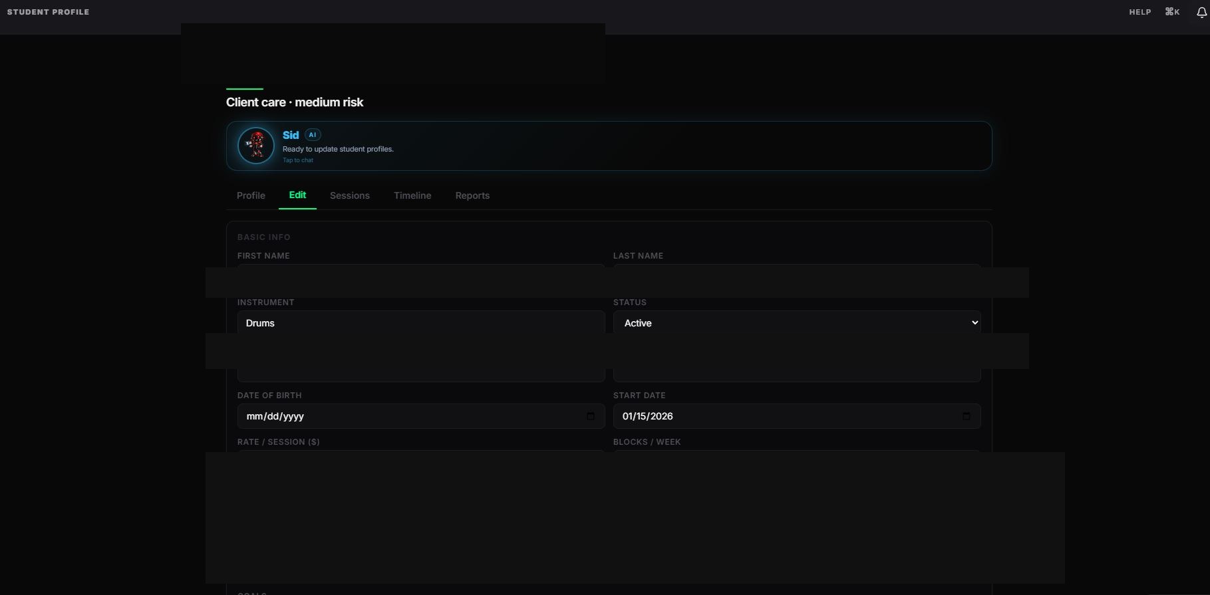View the Reports tab
The height and width of the screenshot is (595, 1210).
click(472, 195)
